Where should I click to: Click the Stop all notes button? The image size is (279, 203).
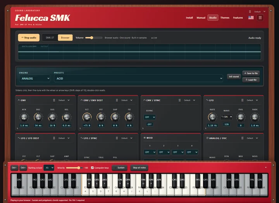click(139, 168)
